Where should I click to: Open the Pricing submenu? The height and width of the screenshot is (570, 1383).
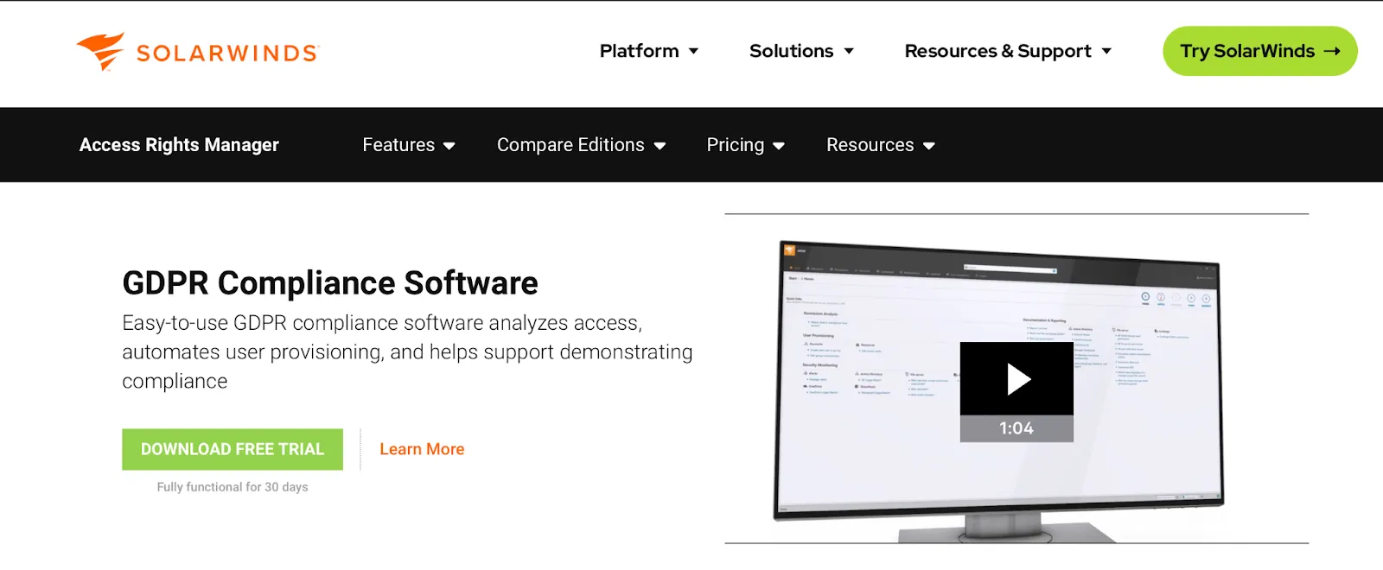tap(736, 145)
